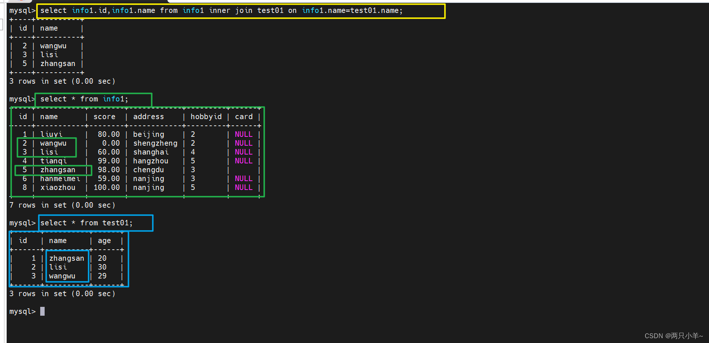The height and width of the screenshot is (343, 709).
Task: Select 'wangwu' in the join result table
Action: pyautogui.click(x=53, y=46)
